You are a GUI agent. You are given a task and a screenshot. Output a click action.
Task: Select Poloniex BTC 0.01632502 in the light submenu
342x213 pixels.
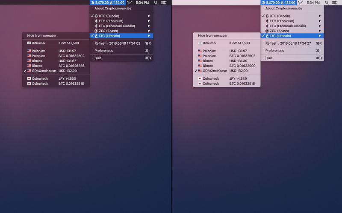(x=227, y=56)
